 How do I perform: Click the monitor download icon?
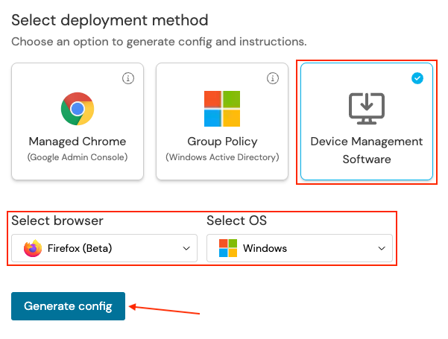click(x=367, y=109)
